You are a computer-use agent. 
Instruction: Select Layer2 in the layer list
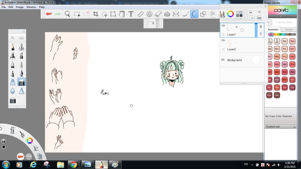point(242,45)
